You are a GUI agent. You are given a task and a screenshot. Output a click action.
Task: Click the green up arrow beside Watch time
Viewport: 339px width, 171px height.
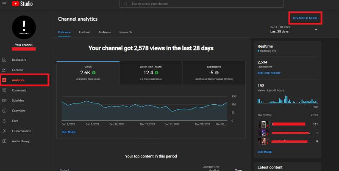tap(156, 73)
